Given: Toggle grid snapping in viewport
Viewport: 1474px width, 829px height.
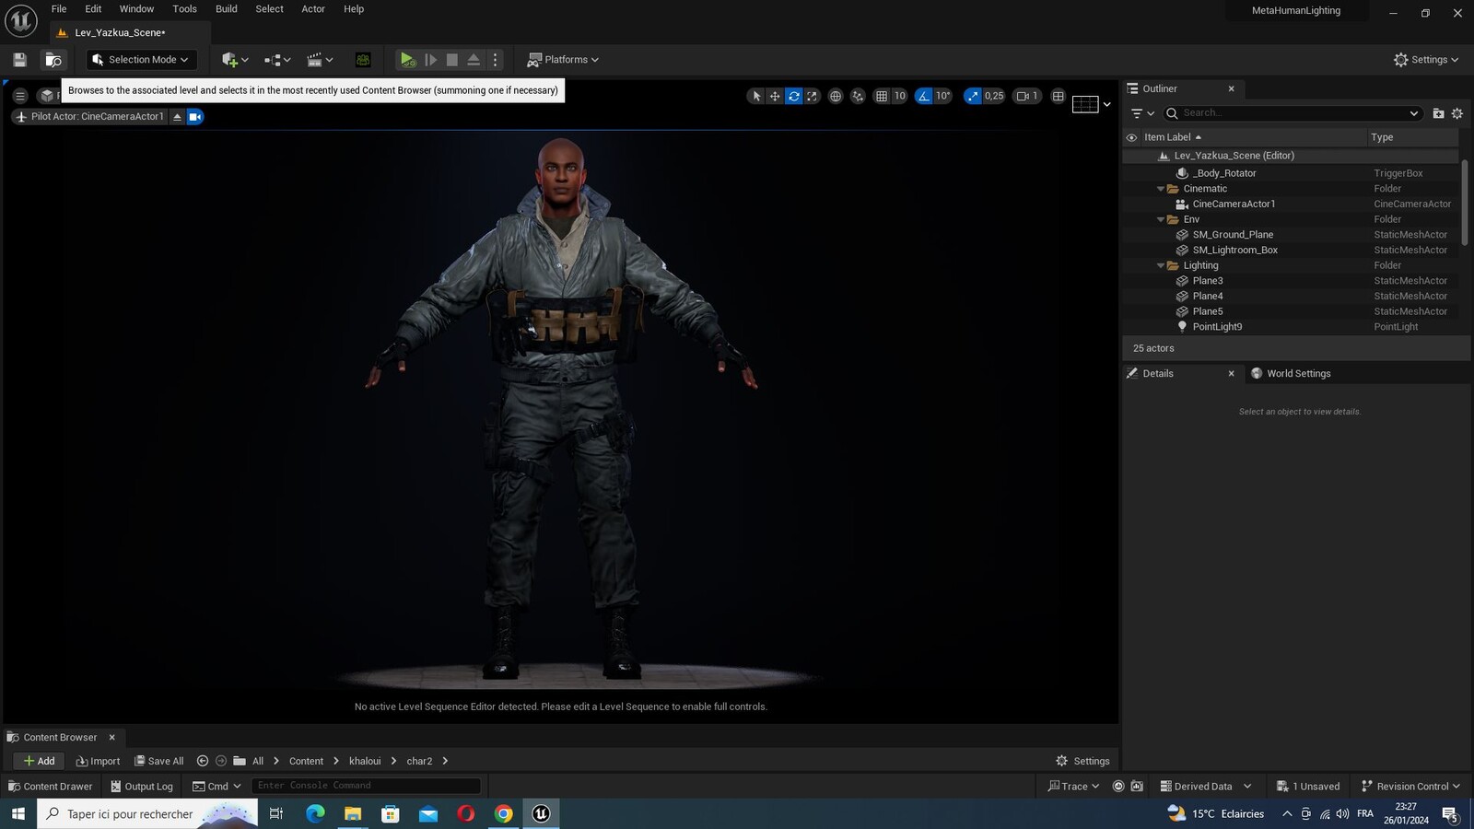Looking at the screenshot, I should (882, 96).
